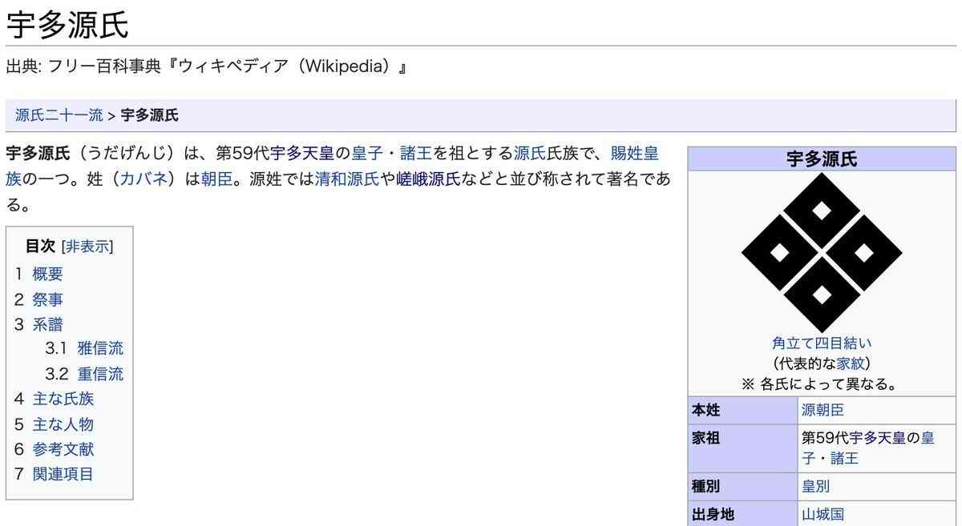962x526 pixels.
Task: Open the 諸王 link in intro paragraph
Action: pos(415,154)
